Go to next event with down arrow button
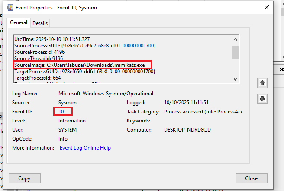The height and width of the screenshot is (191, 284). [261, 99]
